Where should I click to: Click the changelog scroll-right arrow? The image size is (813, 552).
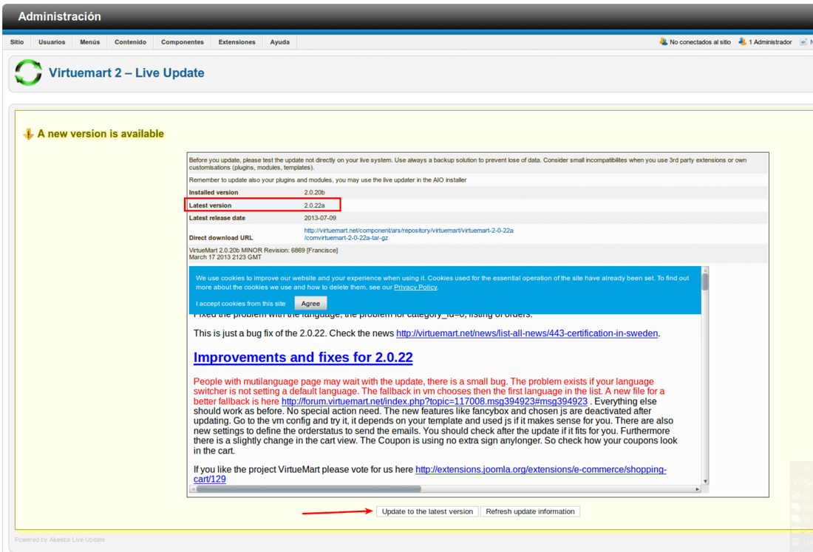(x=698, y=488)
